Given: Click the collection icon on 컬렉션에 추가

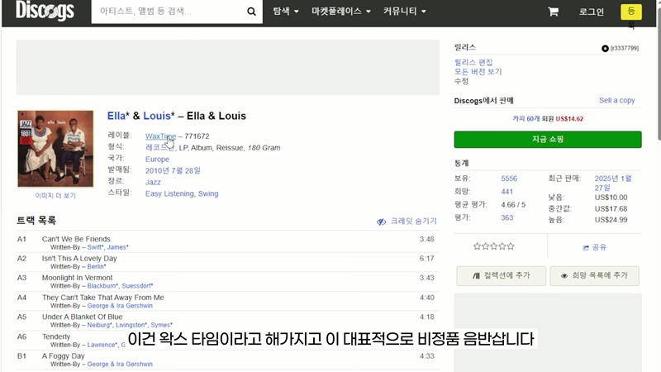Looking at the screenshot, I should coord(476,276).
